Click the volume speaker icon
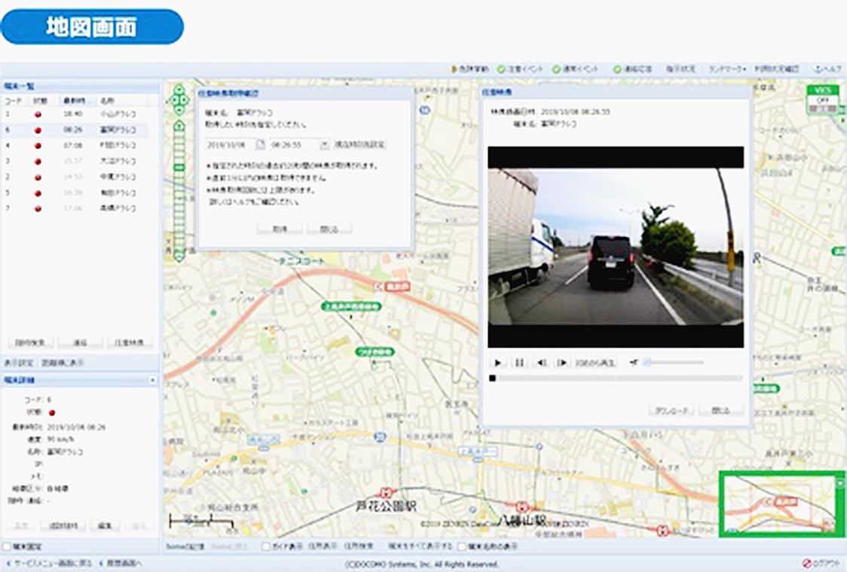Image resolution: width=847 pixels, height=572 pixels. (x=634, y=362)
